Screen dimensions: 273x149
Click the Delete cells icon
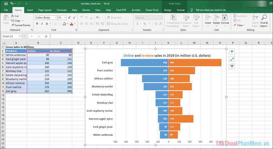[x=216, y=18]
